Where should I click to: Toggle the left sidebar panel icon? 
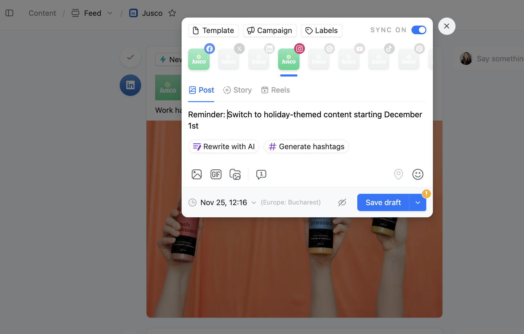pos(10,13)
